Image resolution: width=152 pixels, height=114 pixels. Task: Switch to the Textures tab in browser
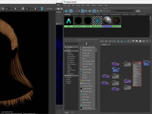(x=75, y=14)
